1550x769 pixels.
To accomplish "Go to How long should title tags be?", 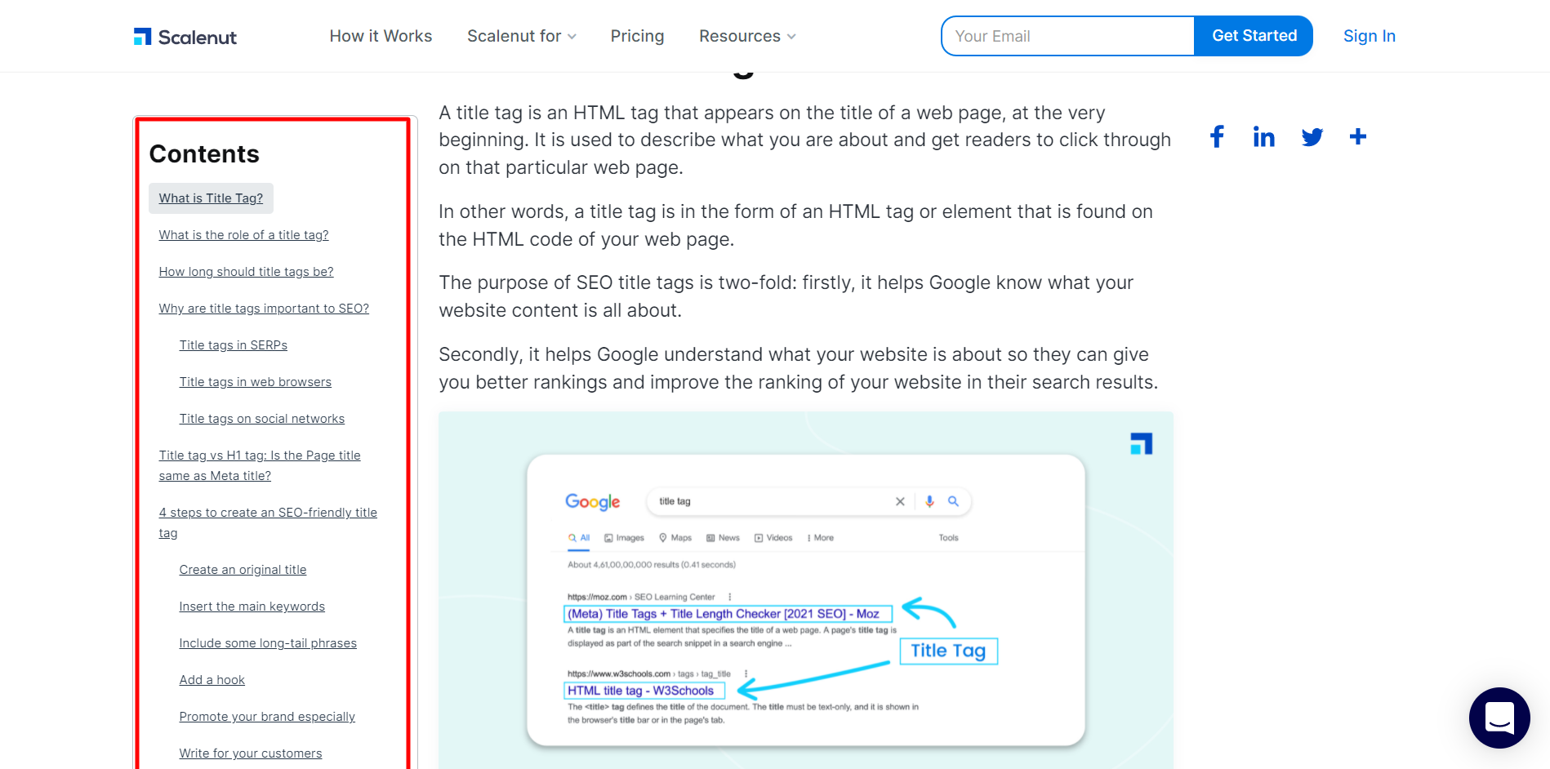I will click(x=246, y=272).
